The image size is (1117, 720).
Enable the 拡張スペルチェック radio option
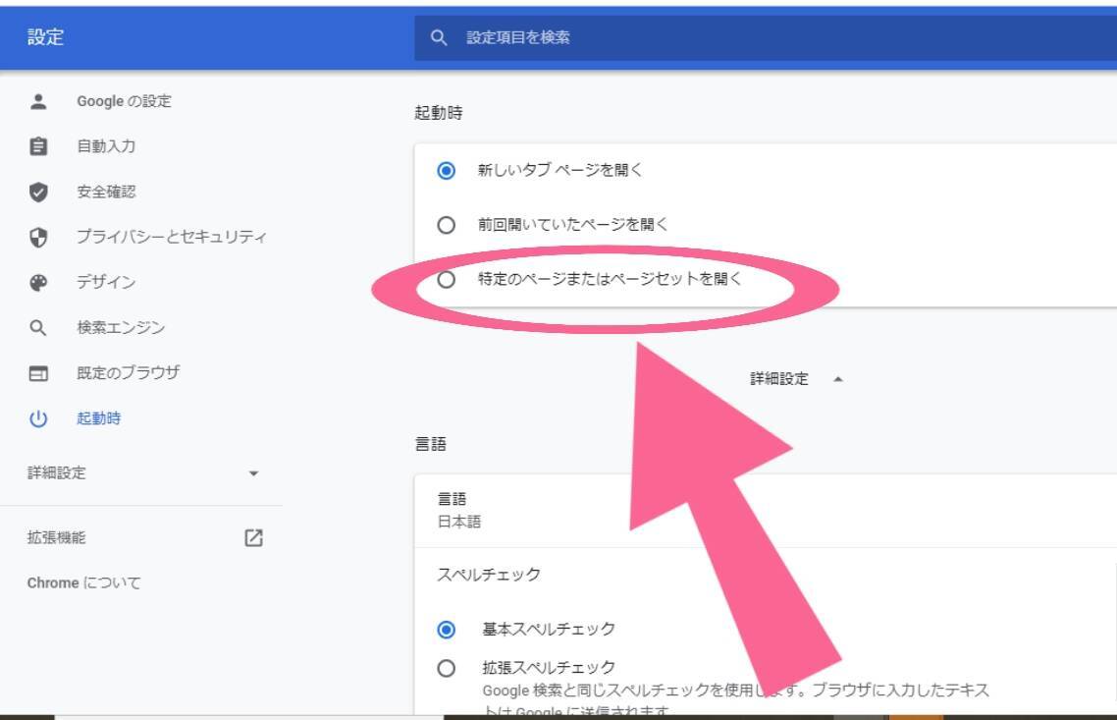(447, 668)
